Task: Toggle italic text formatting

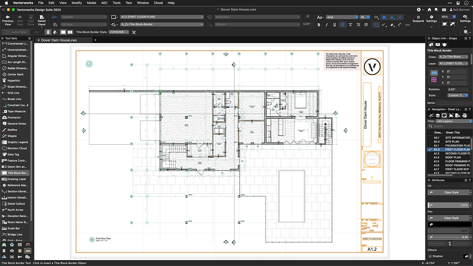Action: 327,25
